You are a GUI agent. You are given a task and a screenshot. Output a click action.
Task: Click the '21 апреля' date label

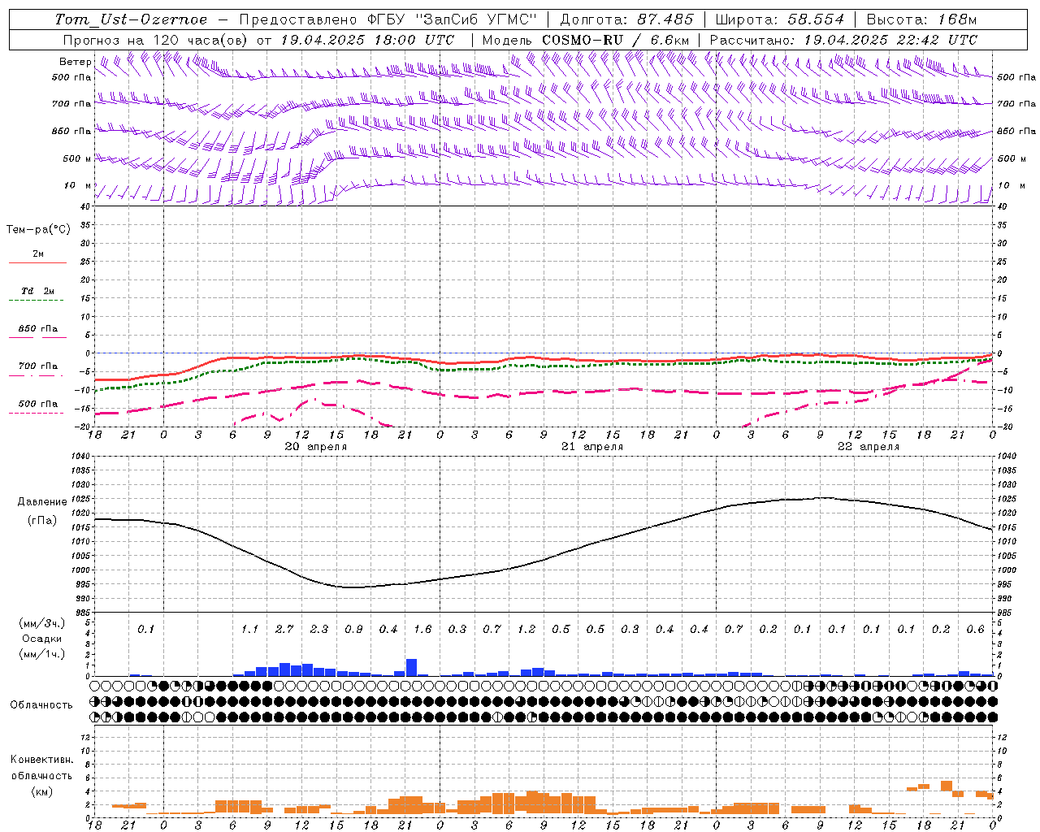pyautogui.click(x=592, y=447)
